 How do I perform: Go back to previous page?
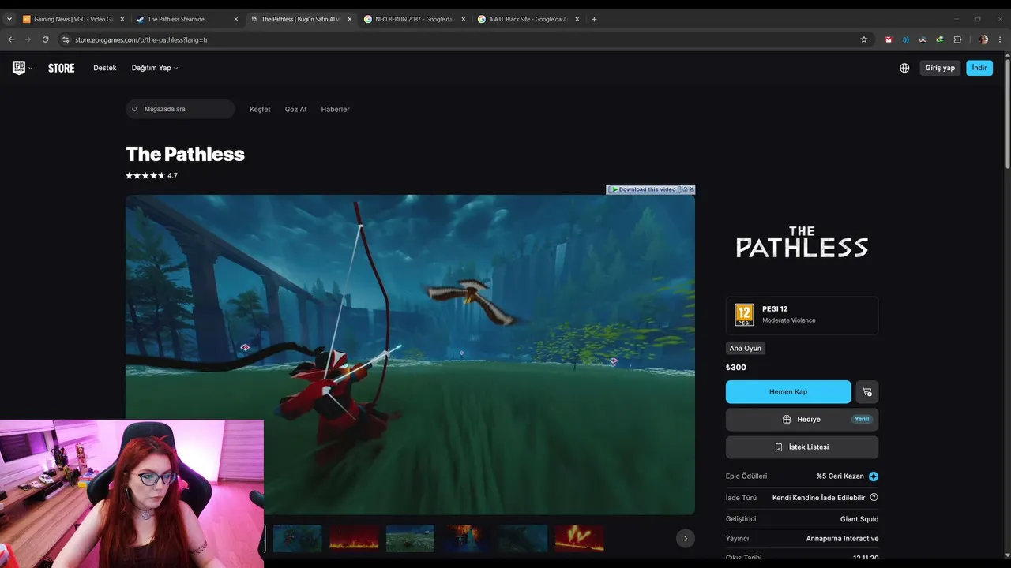(x=11, y=39)
